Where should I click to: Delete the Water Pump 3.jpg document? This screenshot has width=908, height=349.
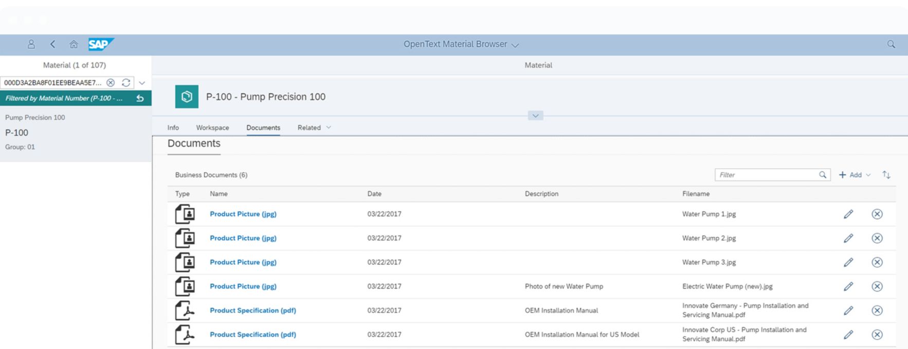point(877,262)
